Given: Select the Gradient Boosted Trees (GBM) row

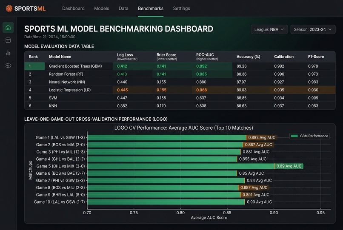Looking at the screenshot, I should tap(180, 66).
